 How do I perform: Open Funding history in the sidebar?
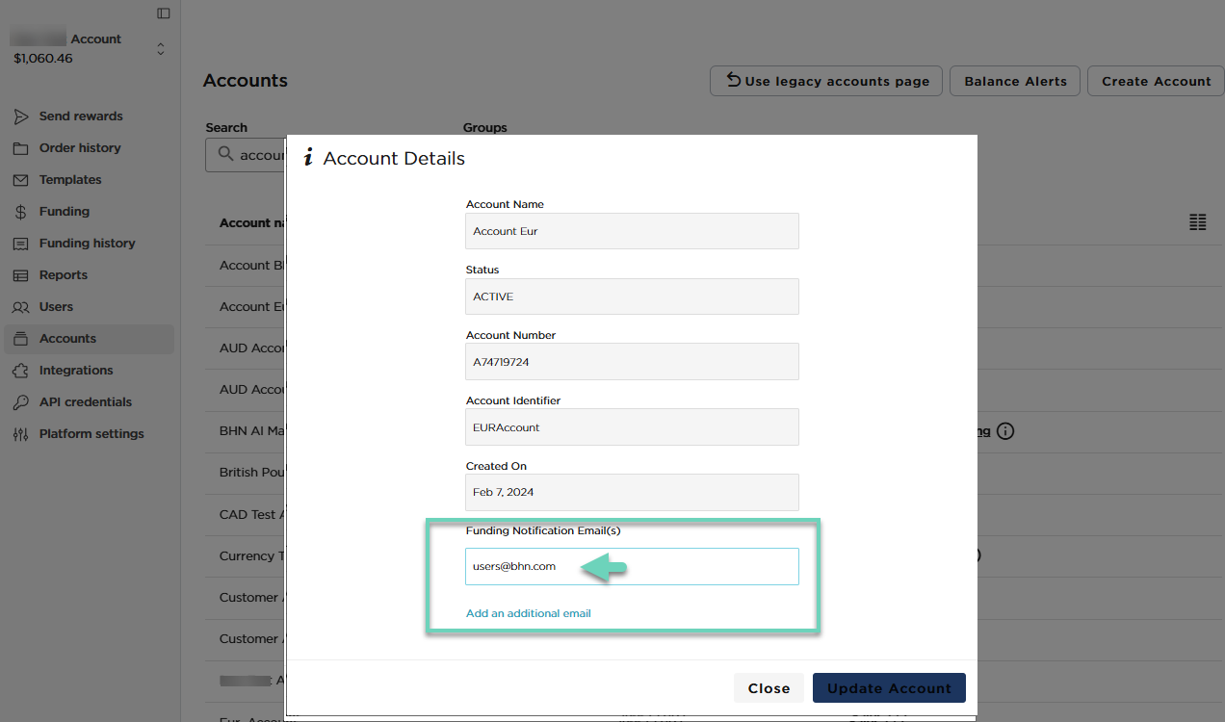point(88,244)
